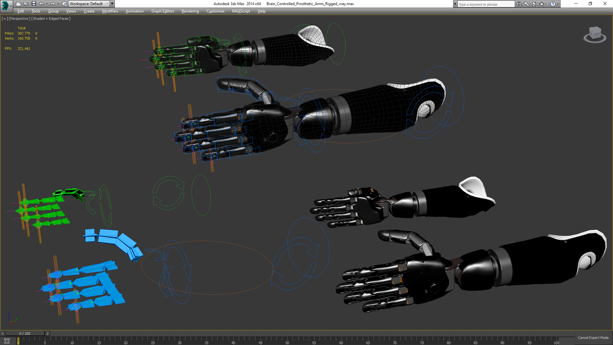
Task: Save file with floppy disk icon
Action: (34, 4)
